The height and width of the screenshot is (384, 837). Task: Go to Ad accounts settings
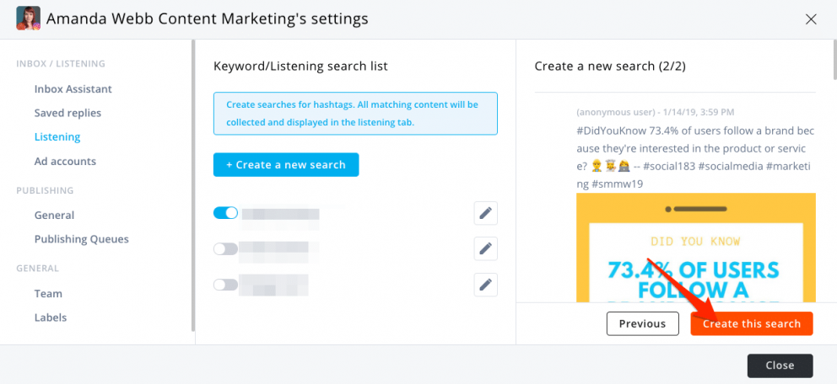pos(65,161)
